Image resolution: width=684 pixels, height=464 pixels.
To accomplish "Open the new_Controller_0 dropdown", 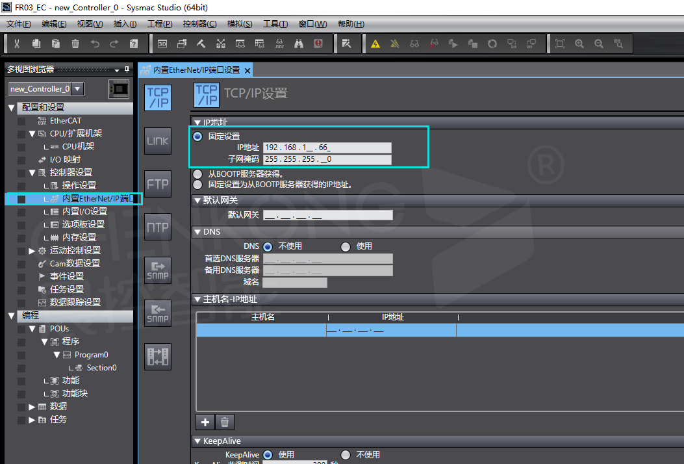I will pos(77,89).
